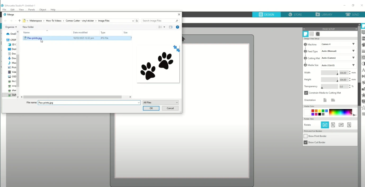
Task: Click the Search Image Files field
Action: [158, 21]
